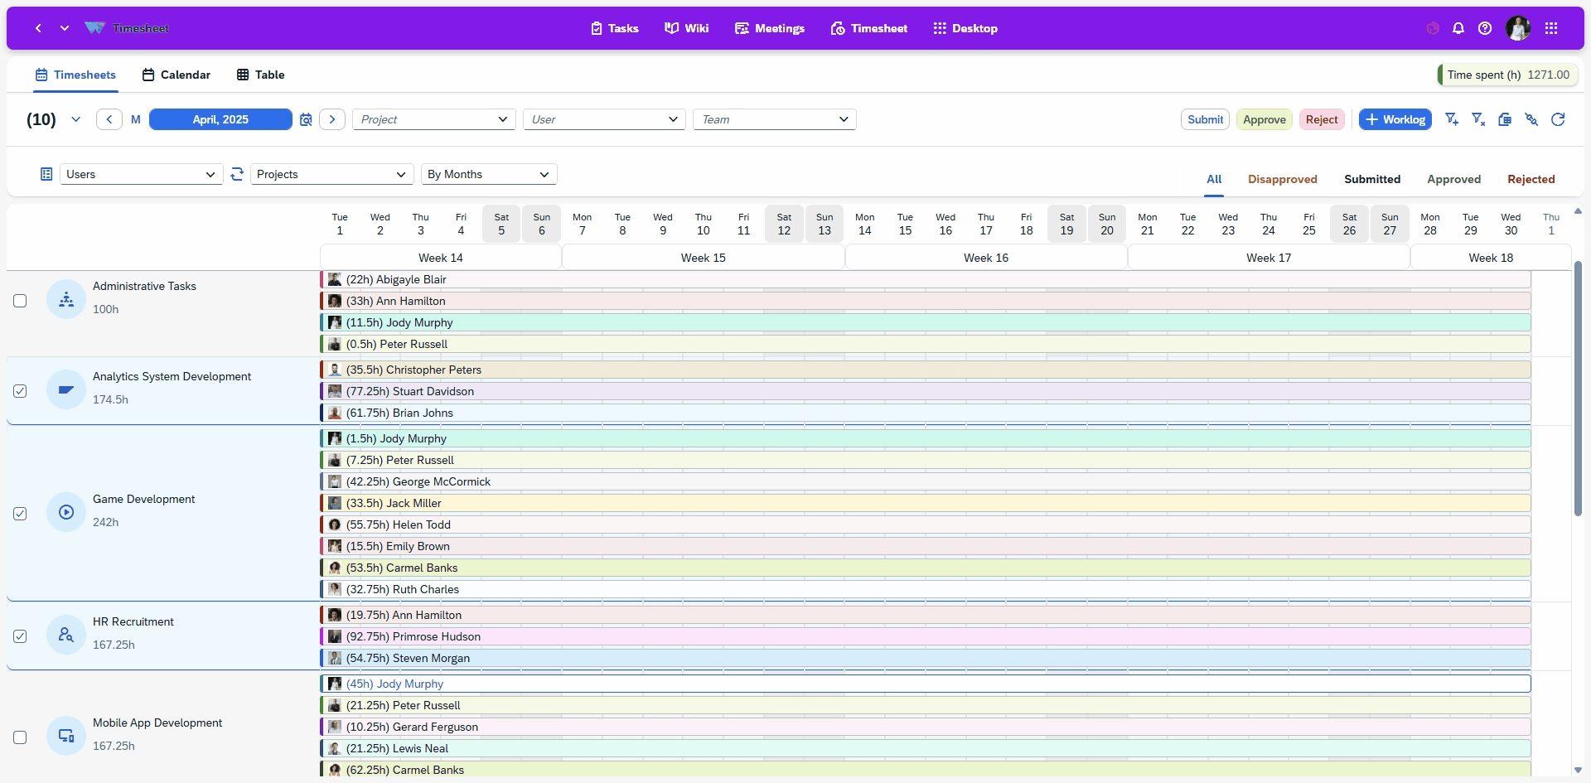The height and width of the screenshot is (783, 1591).
Task: Select the add filter funnel icon
Action: [1453, 119]
